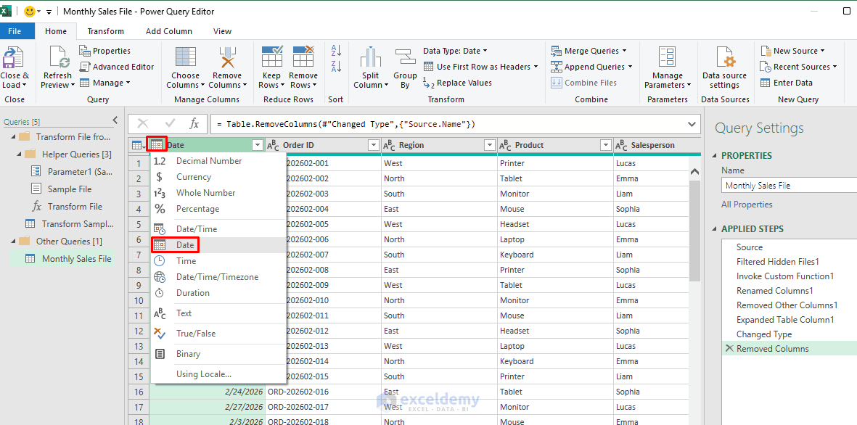857x425 pixels.
Task: Delete the Removed Columns step X icon
Action: (729, 349)
